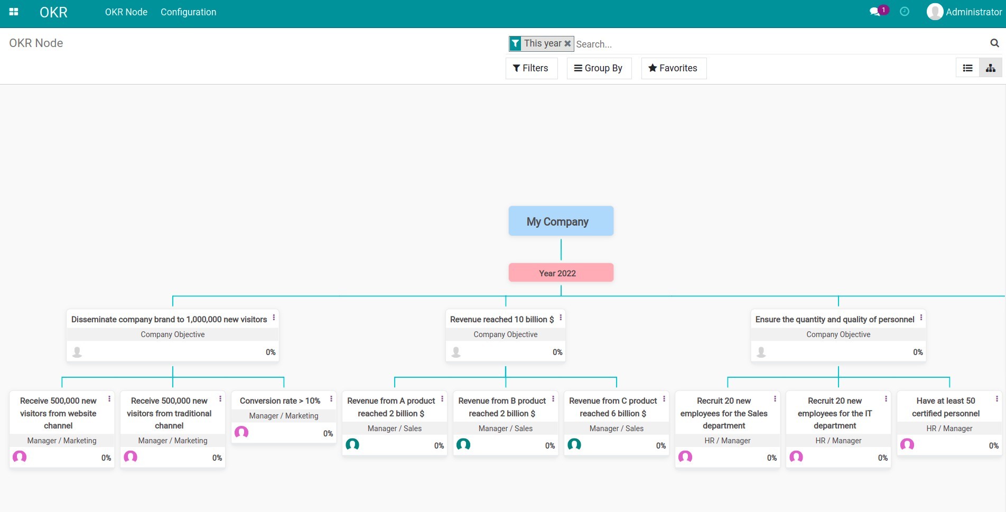This screenshot has height=512, width=1006.
Task: Open the Configuration menu
Action: pyautogui.click(x=188, y=12)
